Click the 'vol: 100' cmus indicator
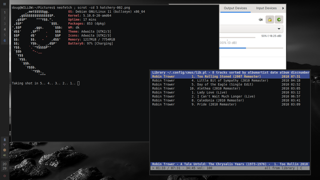 [x=204, y=168]
